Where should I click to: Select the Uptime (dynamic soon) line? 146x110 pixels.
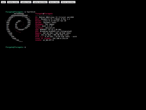pos(46,23)
